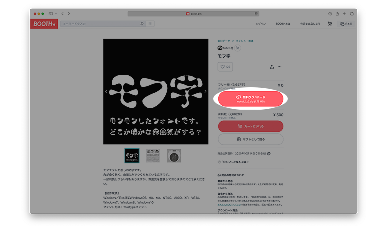
Task: Click the ギフトとして贈る button
Action: pos(251,139)
